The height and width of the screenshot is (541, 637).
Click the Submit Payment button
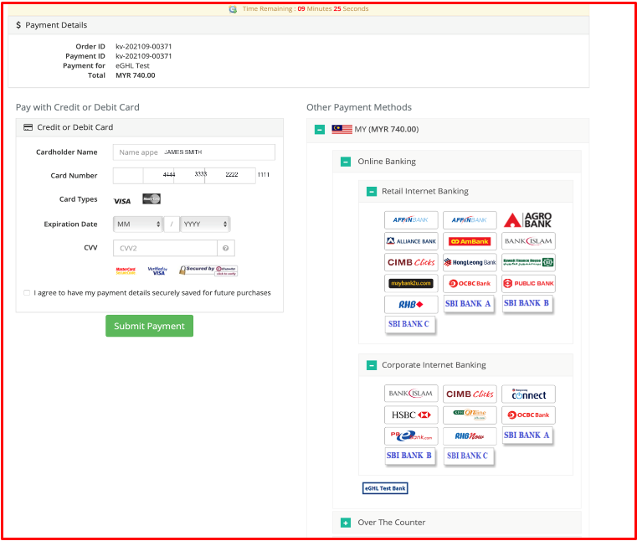coord(150,326)
